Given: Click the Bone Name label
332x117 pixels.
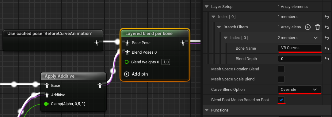Looking at the screenshot, I should [x=246, y=48].
